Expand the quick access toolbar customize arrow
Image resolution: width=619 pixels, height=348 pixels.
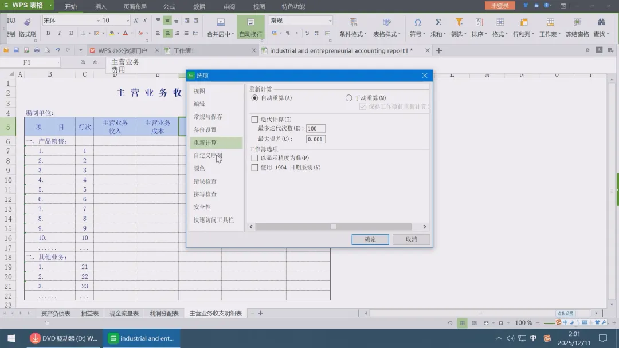[81, 50]
